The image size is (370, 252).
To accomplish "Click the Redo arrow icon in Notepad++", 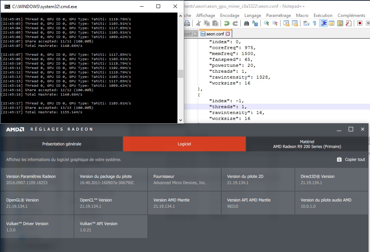I will 235,23.
